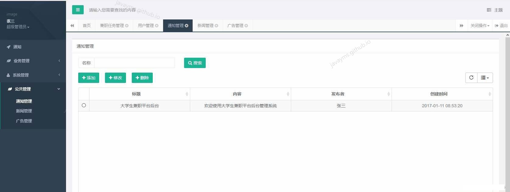Viewport: 510px width, 192px height.
Task: Open the 超级管理员 user dropdown
Action: pyautogui.click(x=18, y=27)
